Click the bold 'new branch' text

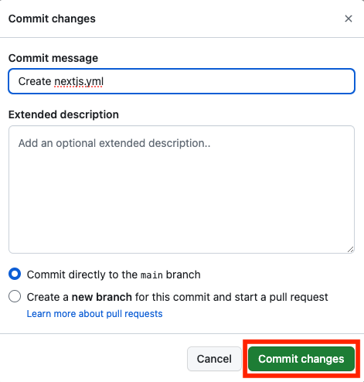(102, 297)
